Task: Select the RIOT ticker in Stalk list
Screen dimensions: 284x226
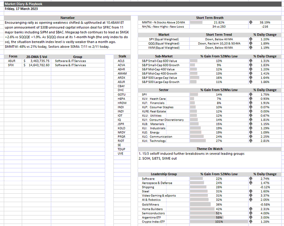Action: (x=122, y=141)
